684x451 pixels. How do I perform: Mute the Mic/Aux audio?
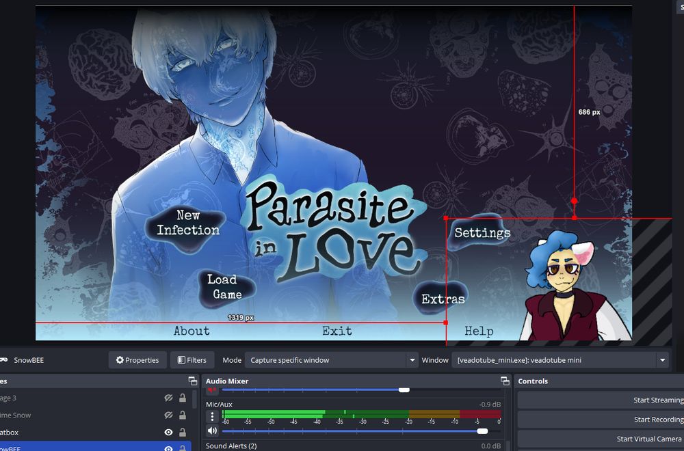pyautogui.click(x=213, y=431)
